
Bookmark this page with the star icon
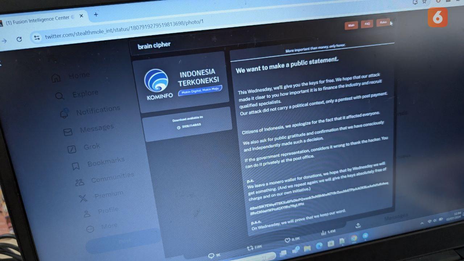pos(424,2)
